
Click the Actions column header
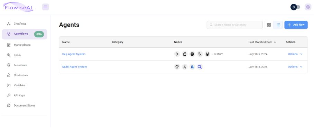pyautogui.click(x=290, y=42)
